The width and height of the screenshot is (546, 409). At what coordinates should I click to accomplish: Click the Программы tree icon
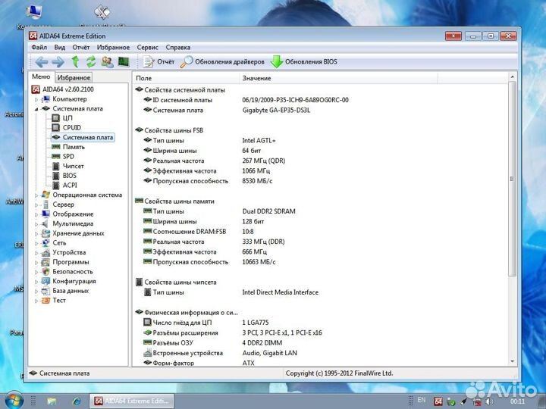(x=45, y=262)
